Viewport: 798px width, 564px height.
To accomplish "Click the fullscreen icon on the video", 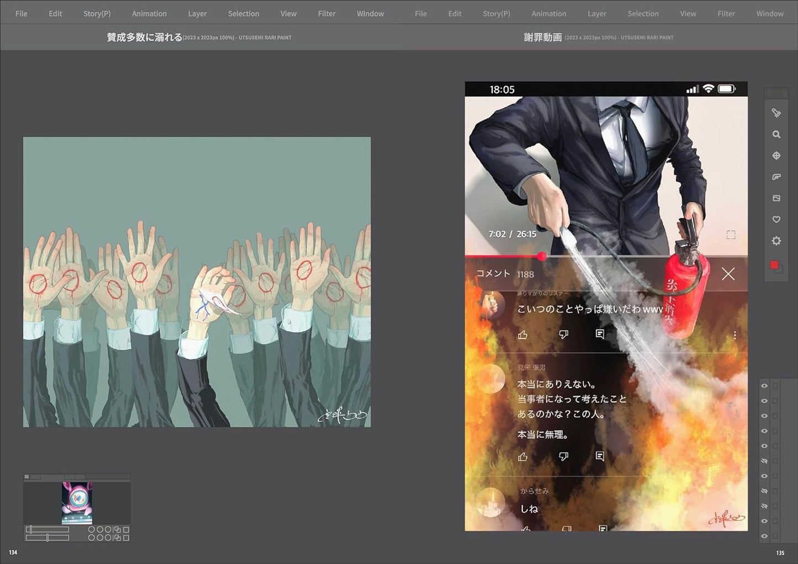I will 731,235.
